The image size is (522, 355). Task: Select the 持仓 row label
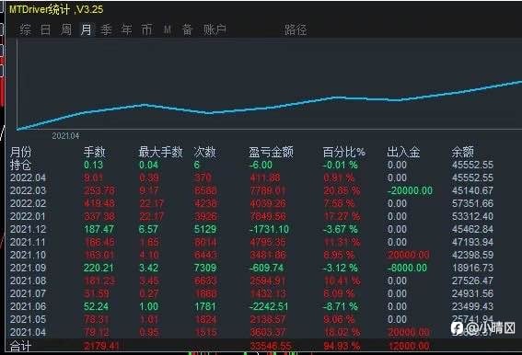click(x=20, y=165)
